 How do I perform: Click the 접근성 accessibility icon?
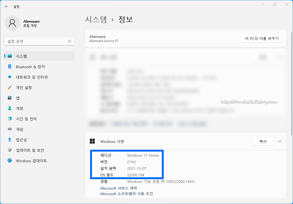[10, 139]
